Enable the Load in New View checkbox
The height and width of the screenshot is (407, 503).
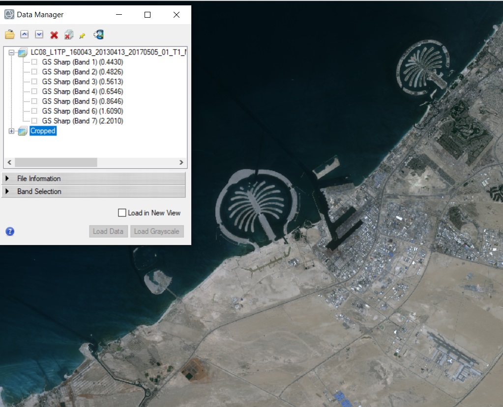122,213
